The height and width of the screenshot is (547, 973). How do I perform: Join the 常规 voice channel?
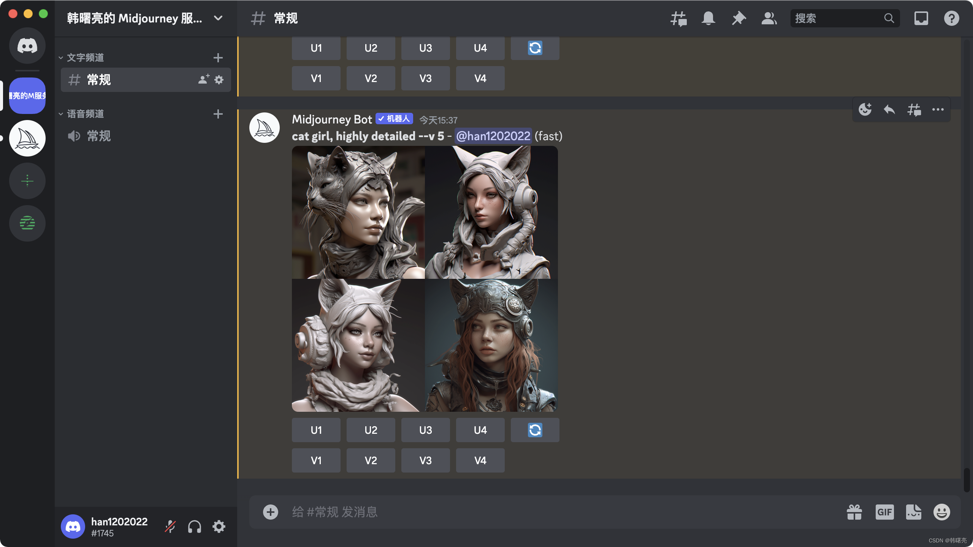[x=99, y=136]
